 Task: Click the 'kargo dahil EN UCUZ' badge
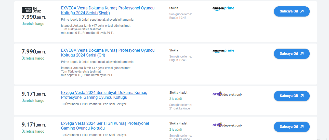pos(31,10)
